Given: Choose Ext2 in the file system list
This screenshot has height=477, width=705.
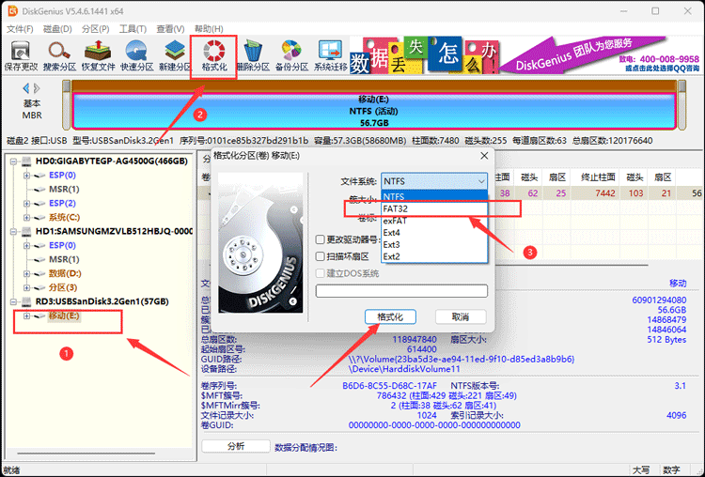Looking at the screenshot, I should coord(434,256).
